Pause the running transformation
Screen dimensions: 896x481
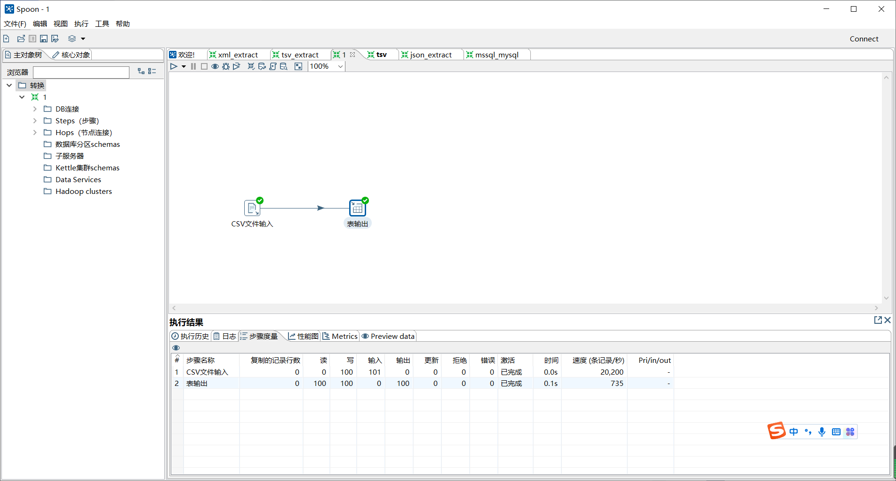click(193, 66)
